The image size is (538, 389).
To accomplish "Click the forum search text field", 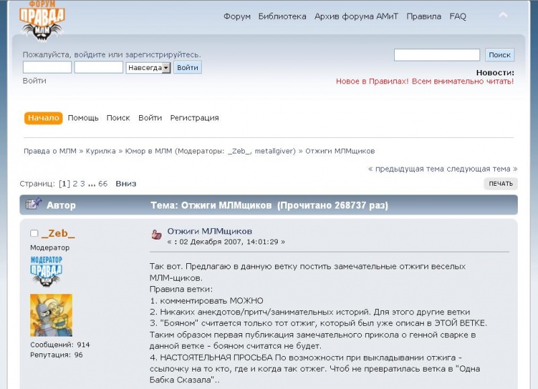I will (x=436, y=55).
